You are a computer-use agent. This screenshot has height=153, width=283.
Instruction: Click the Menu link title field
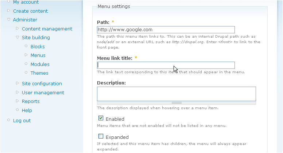coord(166,65)
